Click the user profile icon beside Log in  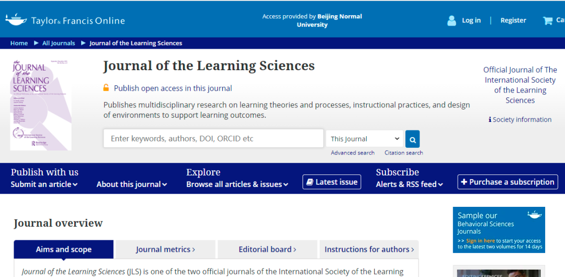click(x=451, y=20)
